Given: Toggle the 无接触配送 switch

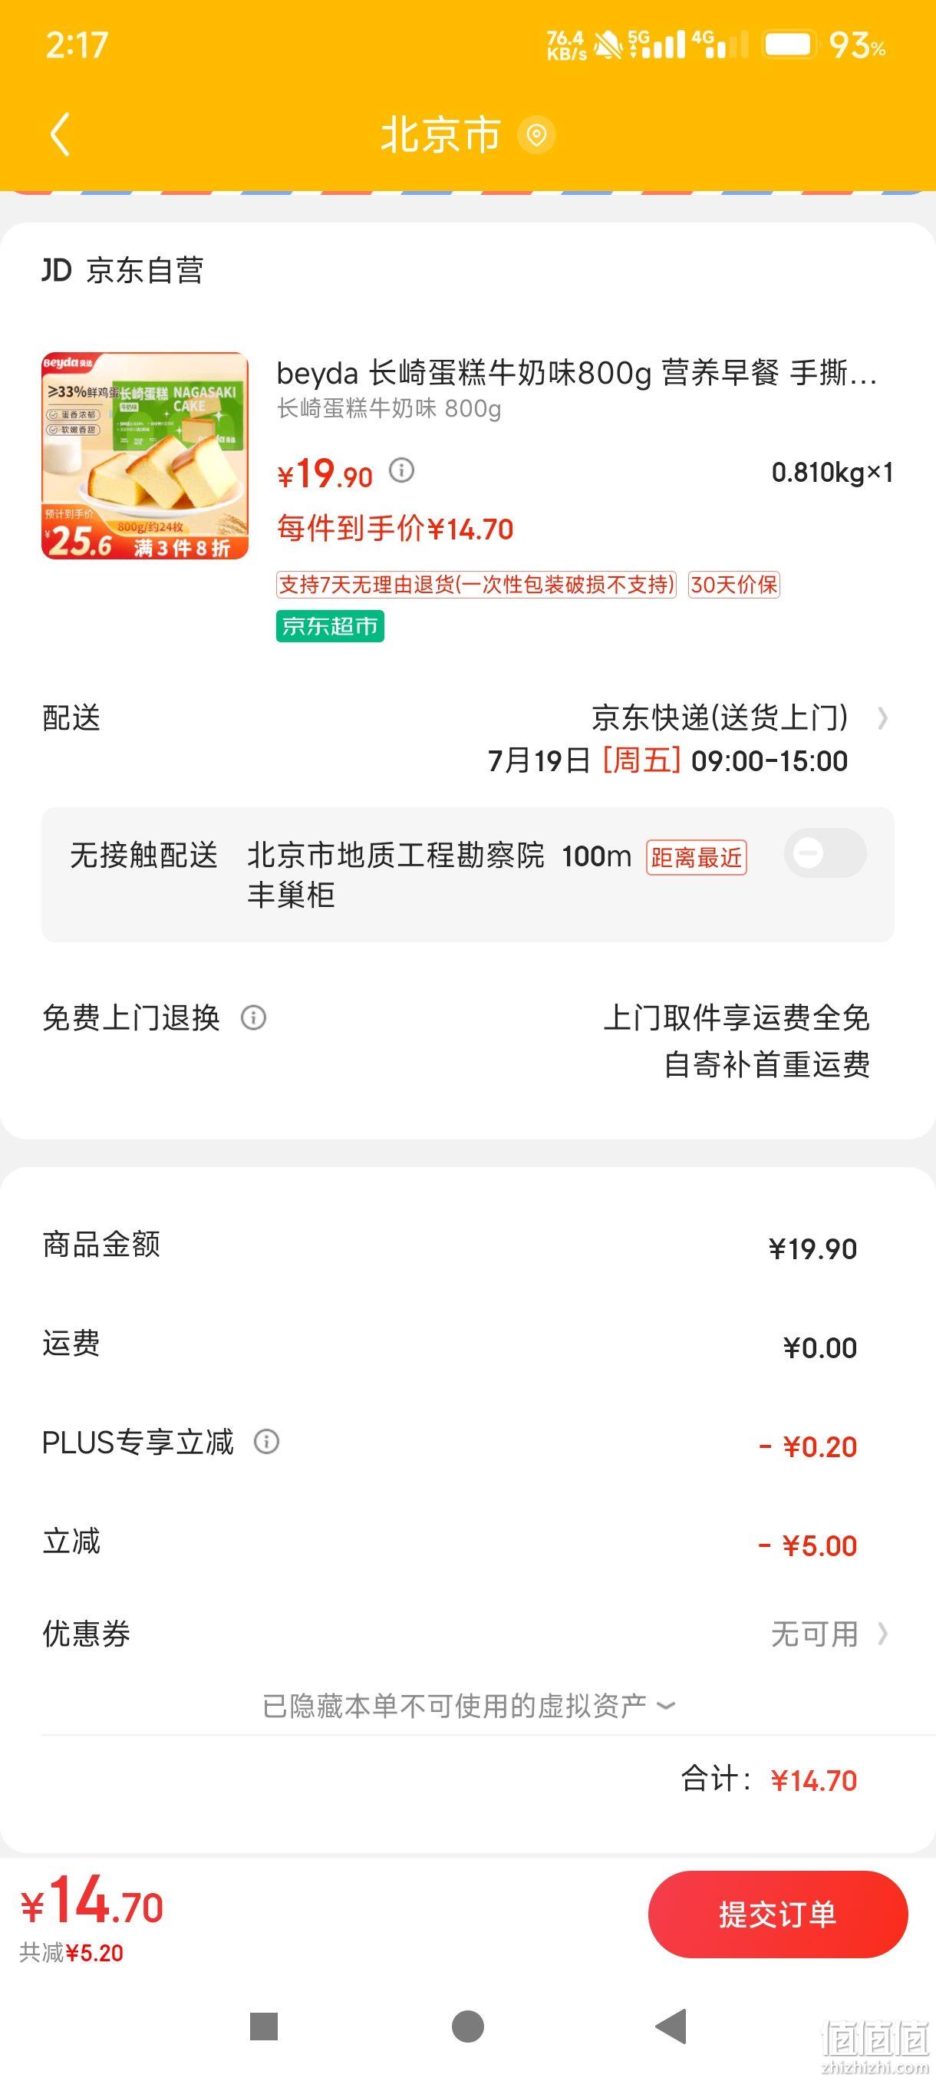Looking at the screenshot, I should (x=826, y=853).
